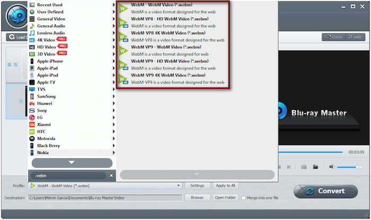Expand the Apple iPhone submenu
This screenshot has width=371, height=220.
coord(114,61)
